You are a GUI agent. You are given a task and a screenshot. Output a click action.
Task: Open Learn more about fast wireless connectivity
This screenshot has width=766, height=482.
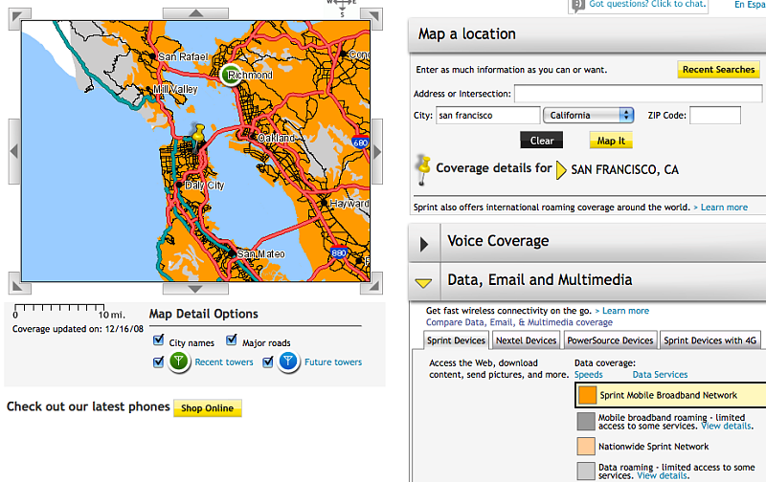pyautogui.click(x=625, y=311)
